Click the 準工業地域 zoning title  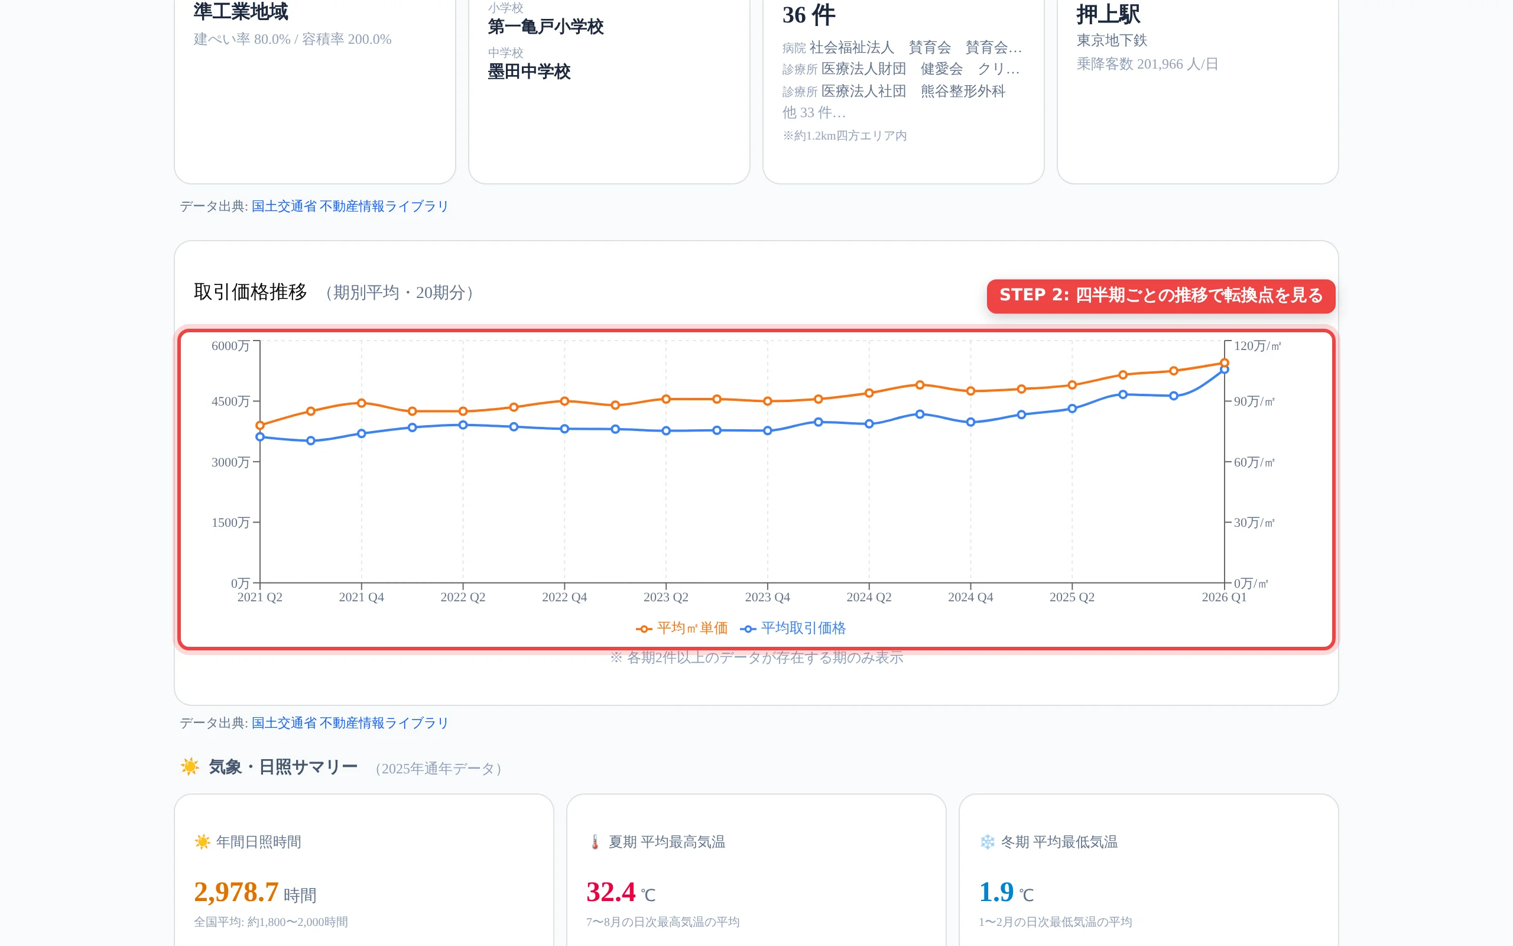(x=241, y=11)
